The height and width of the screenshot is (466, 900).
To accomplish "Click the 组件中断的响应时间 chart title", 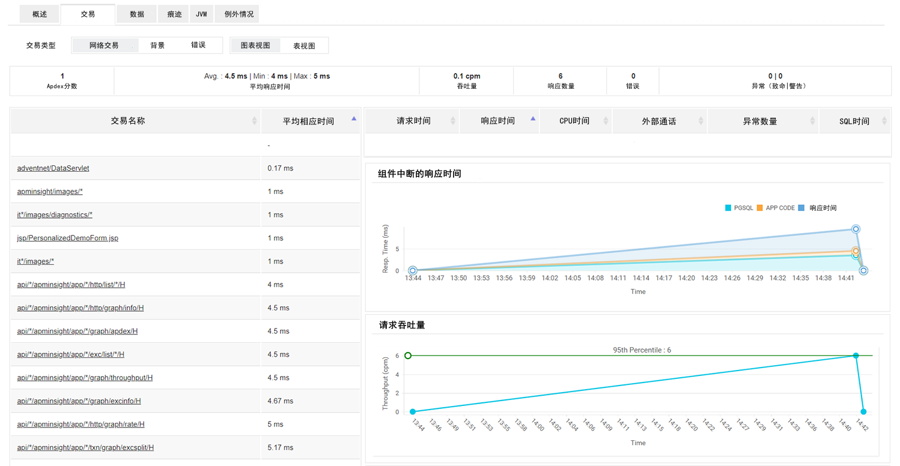I will [419, 174].
